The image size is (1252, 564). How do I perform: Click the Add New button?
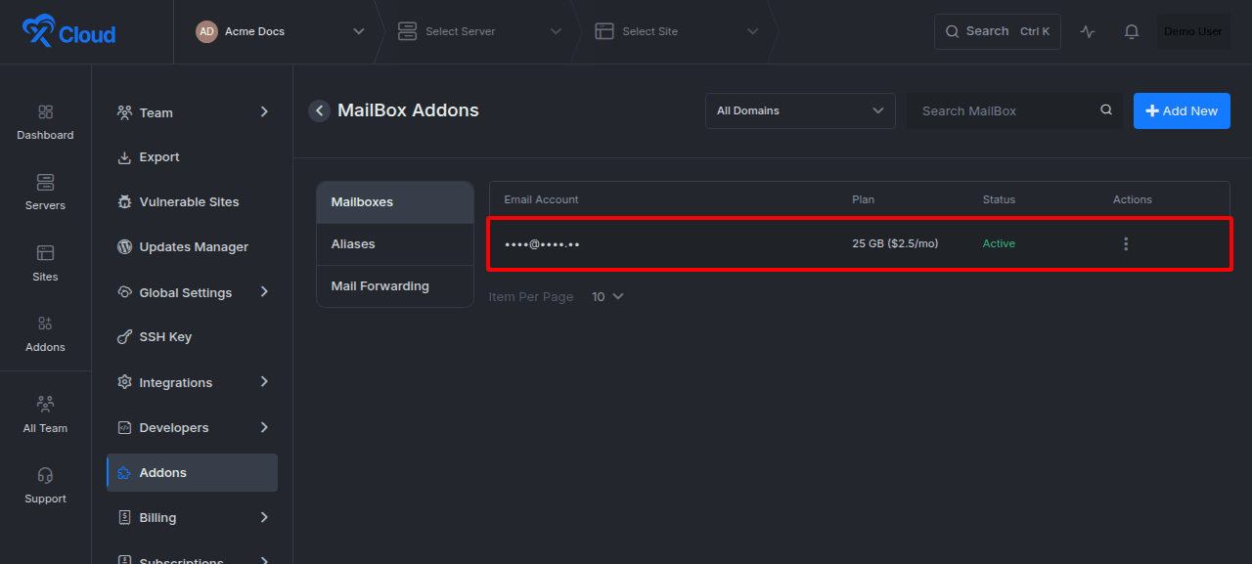click(x=1182, y=110)
